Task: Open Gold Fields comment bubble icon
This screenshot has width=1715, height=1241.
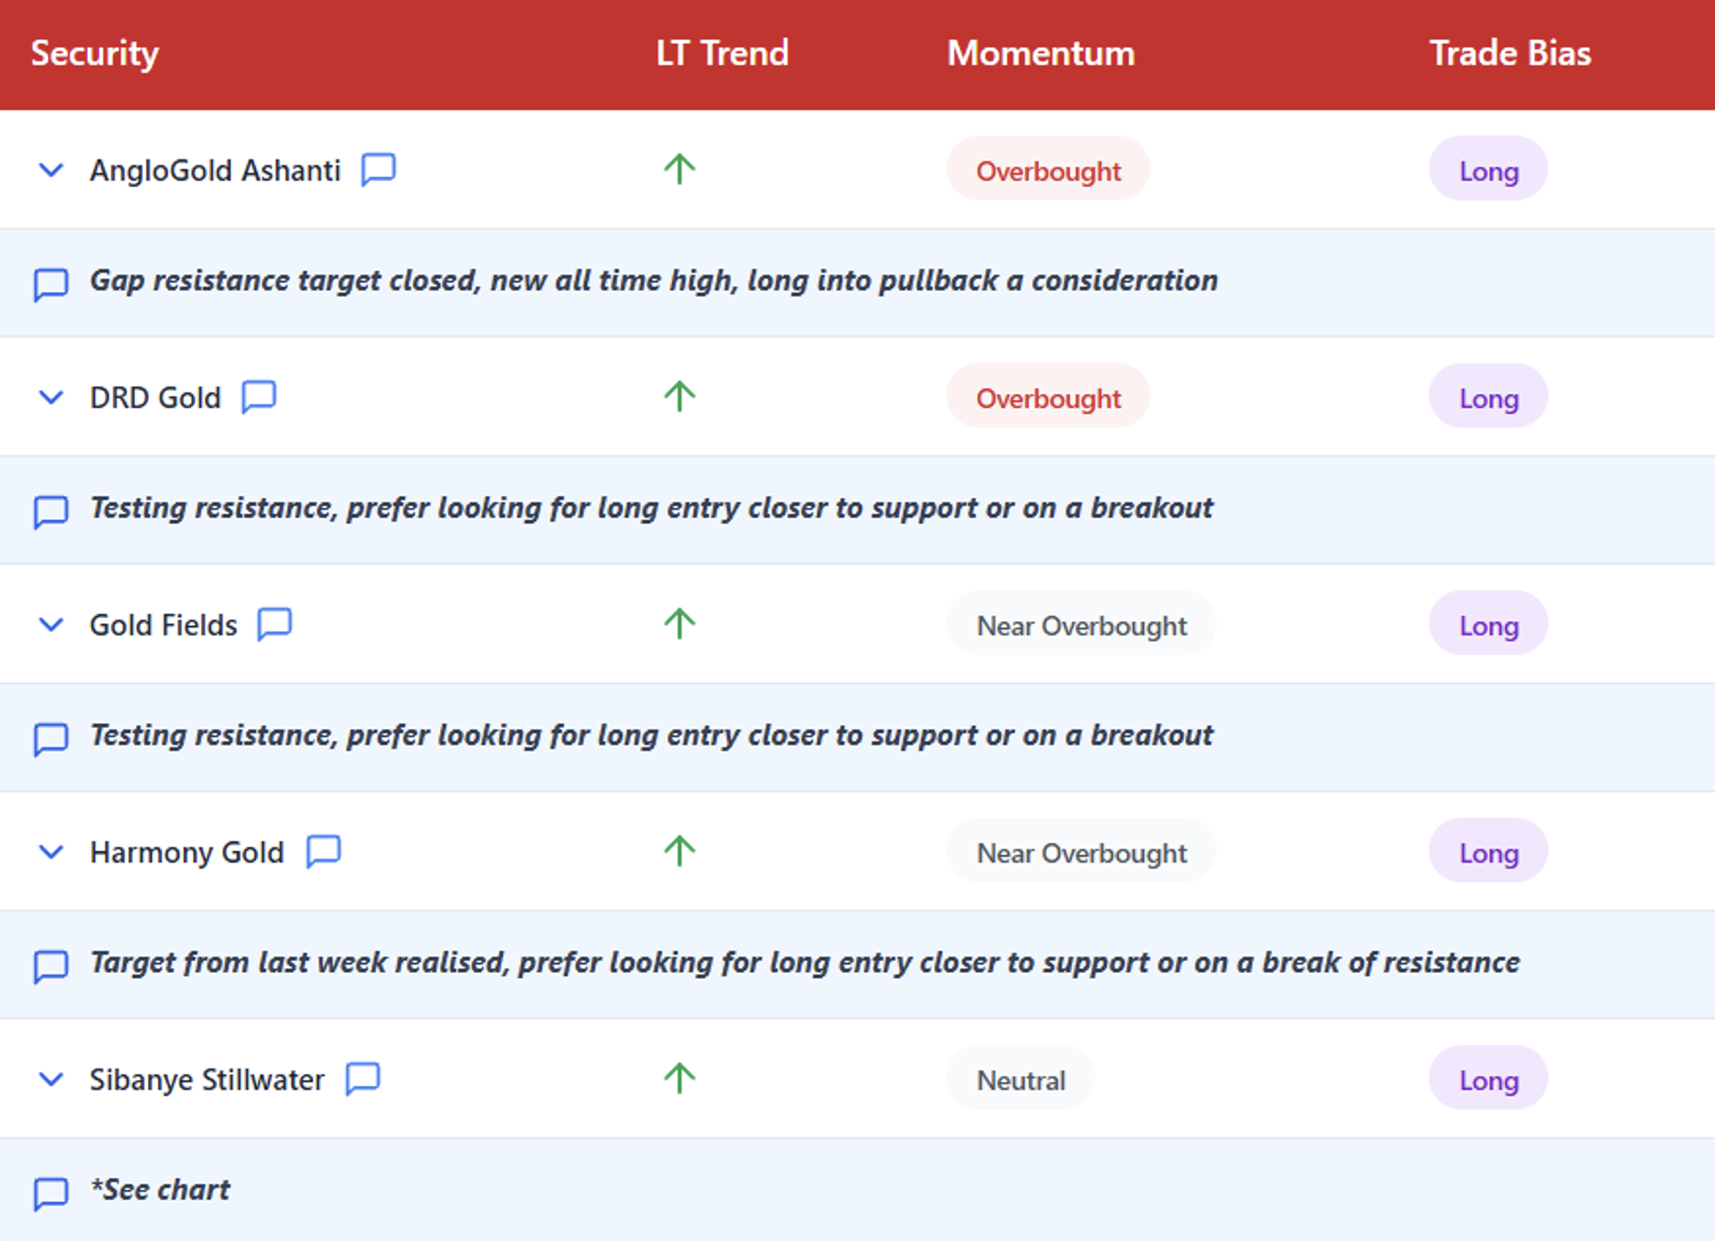Action: pyautogui.click(x=274, y=624)
